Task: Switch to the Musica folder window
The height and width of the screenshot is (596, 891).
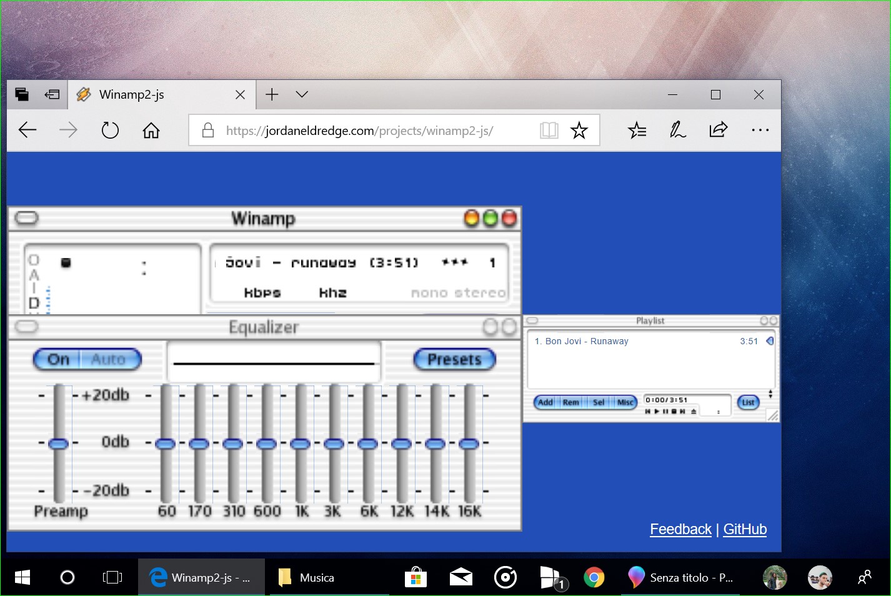Action: [329, 577]
